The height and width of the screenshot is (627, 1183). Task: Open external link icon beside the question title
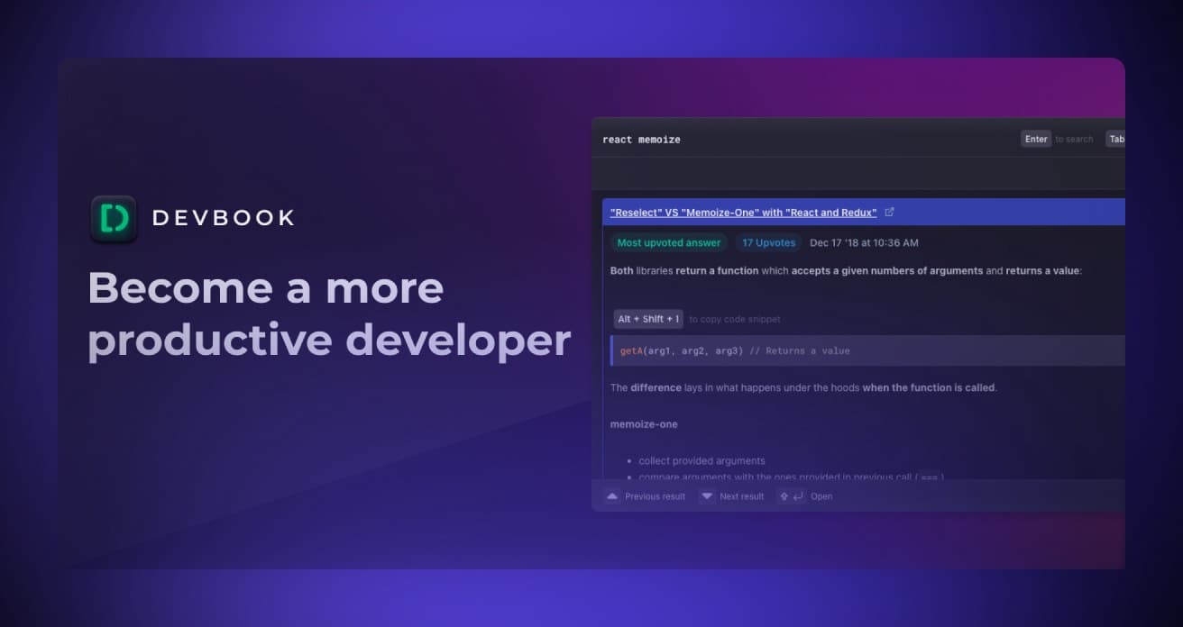tap(890, 213)
